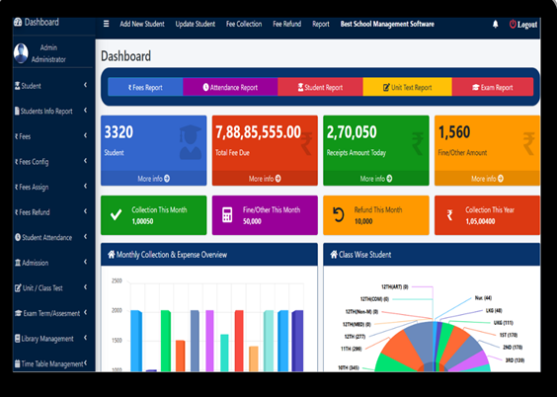Click the rupee icon on Collection This Year
The width and height of the screenshot is (557, 397).
click(449, 215)
